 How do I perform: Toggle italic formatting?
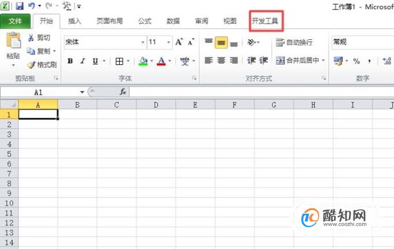click(83, 61)
